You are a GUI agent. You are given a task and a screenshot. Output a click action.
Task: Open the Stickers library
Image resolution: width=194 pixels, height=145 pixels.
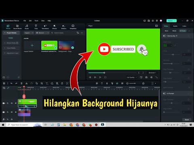pos(64,27)
